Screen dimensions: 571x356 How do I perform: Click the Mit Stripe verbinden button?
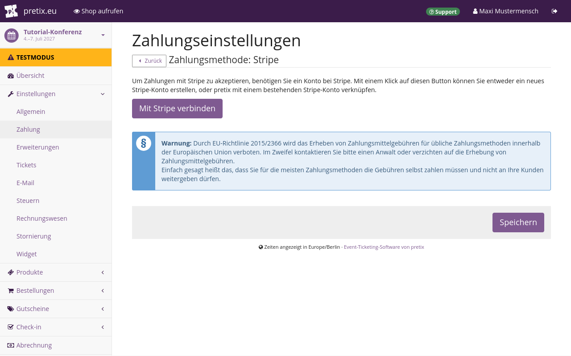(177, 109)
